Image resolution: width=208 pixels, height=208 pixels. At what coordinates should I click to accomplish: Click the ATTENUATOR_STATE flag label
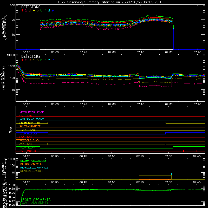coord(31,112)
